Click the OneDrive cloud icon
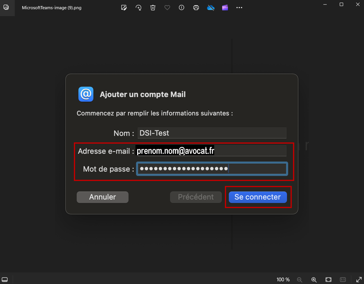Image resolution: width=364 pixels, height=284 pixels. pos(211,7)
